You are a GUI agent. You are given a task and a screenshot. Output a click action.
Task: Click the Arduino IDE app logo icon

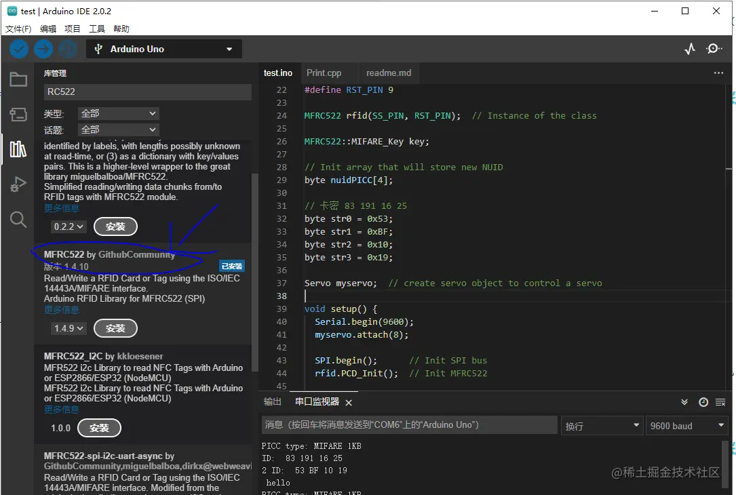click(12, 11)
